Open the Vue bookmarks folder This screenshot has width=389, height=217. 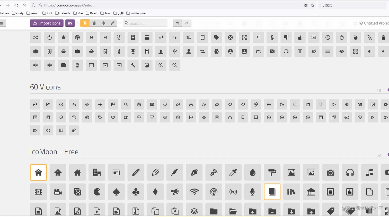click(78, 13)
